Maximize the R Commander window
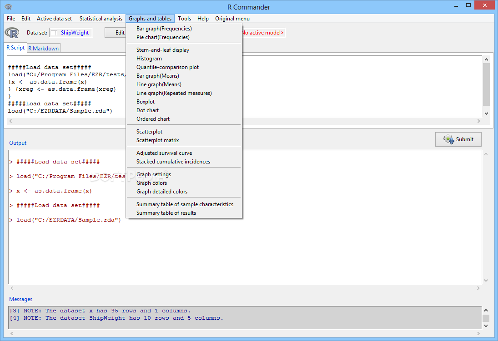The width and height of the screenshot is (498, 341). (468, 5)
